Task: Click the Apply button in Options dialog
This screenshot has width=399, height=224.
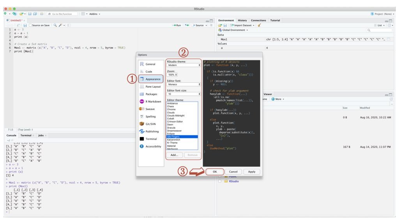Action: click(x=252, y=171)
